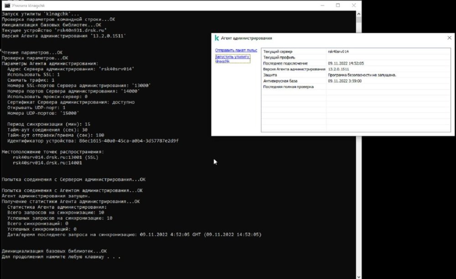Click console line 'Агент администрирования запущен.'
This screenshot has width=456, height=279.
[46, 196]
